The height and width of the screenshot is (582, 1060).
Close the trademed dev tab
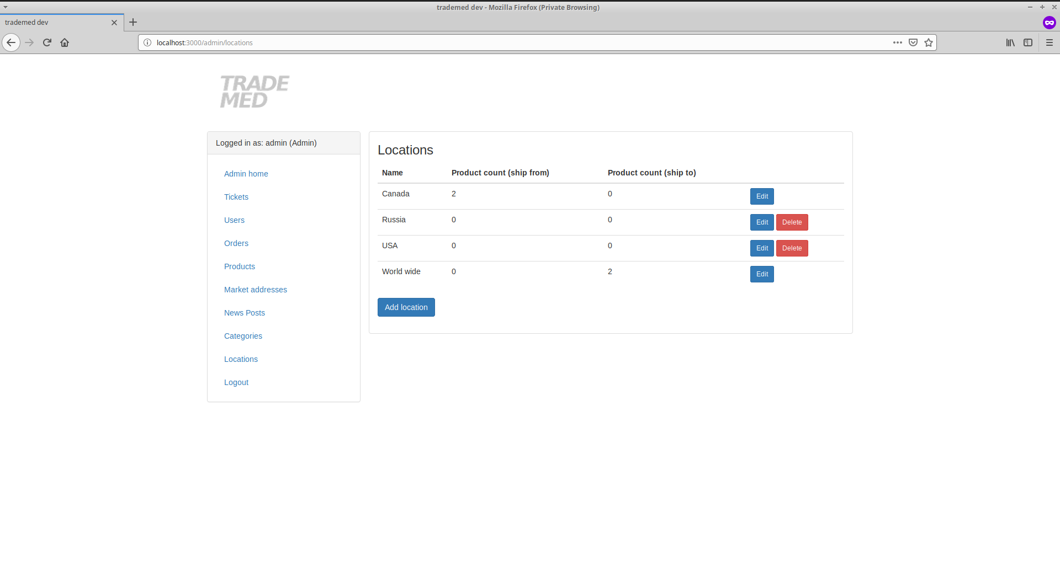pos(114,23)
